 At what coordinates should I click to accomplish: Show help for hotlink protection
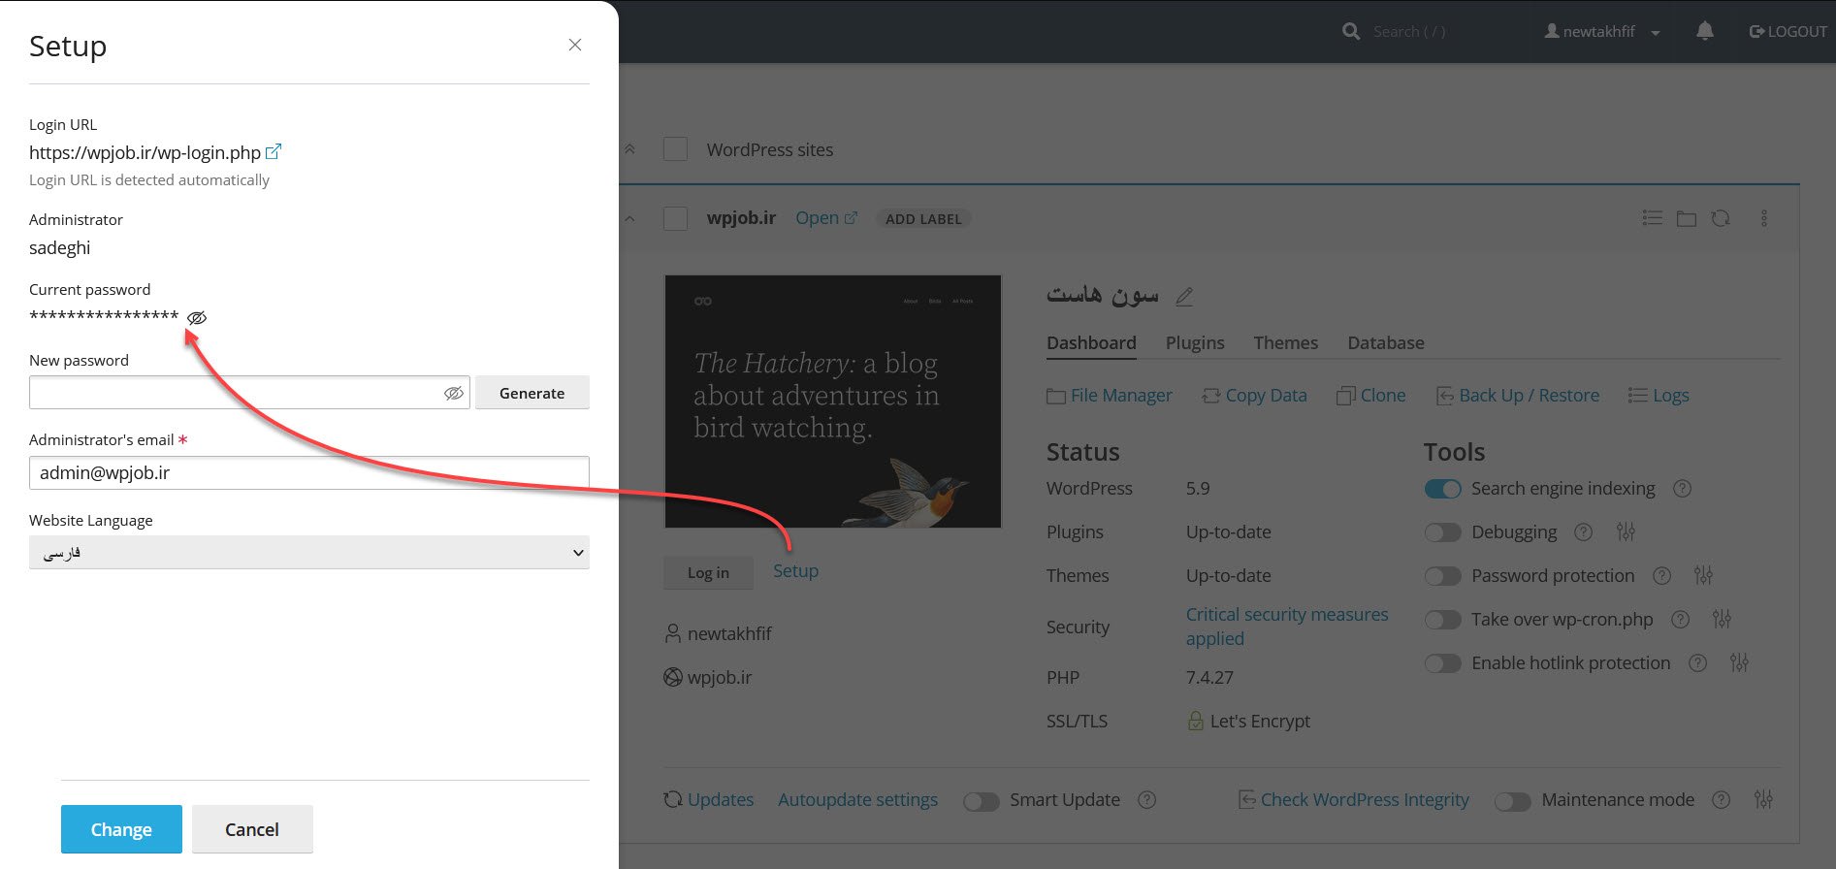point(1697,663)
